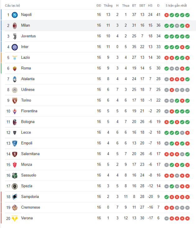The width and height of the screenshot is (196, 228).
Task: Click Milan's latest red loss result icon
Action: 187,25
